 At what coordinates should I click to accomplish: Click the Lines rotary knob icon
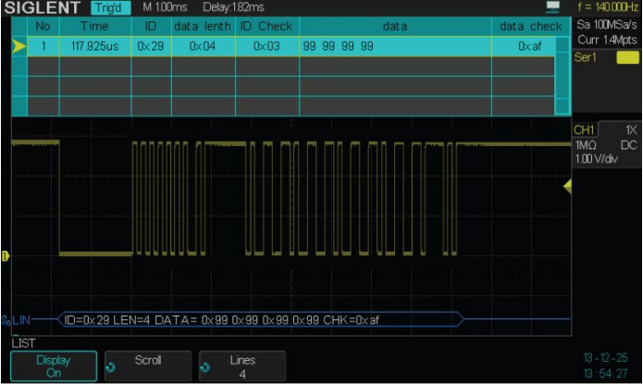pyautogui.click(x=204, y=367)
